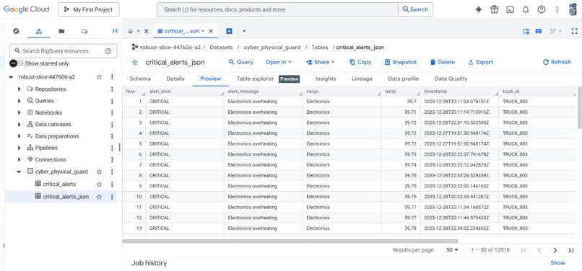The width and height of the screenshot is (582, 271).
Task: Collapse the robust-slice-447606-a2 project
Action: 11,77
